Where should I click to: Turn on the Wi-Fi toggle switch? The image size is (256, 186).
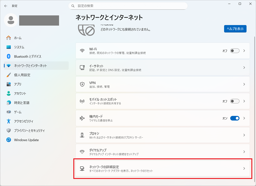click(x=235, y=51)
